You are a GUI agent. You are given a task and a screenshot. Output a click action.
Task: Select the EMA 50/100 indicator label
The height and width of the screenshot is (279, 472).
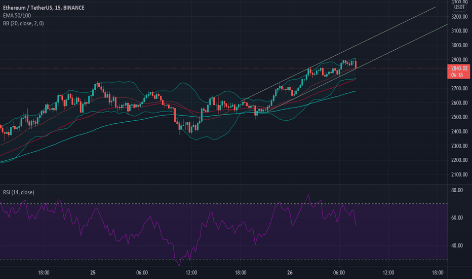(x=17, y=15)
